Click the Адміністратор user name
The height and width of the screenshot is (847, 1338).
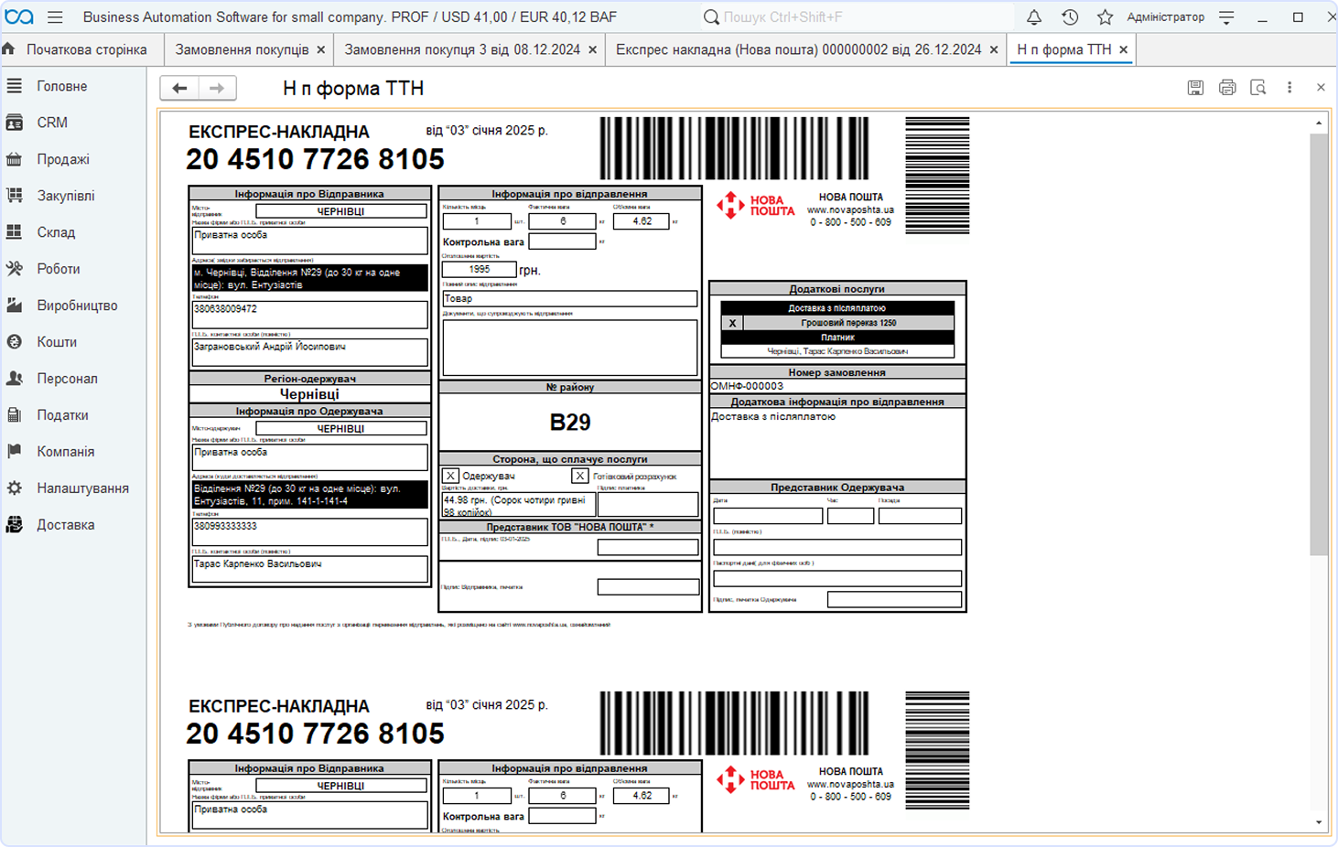coord(1165,17)
